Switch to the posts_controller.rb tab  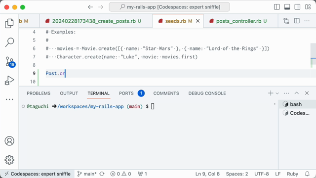238,21
